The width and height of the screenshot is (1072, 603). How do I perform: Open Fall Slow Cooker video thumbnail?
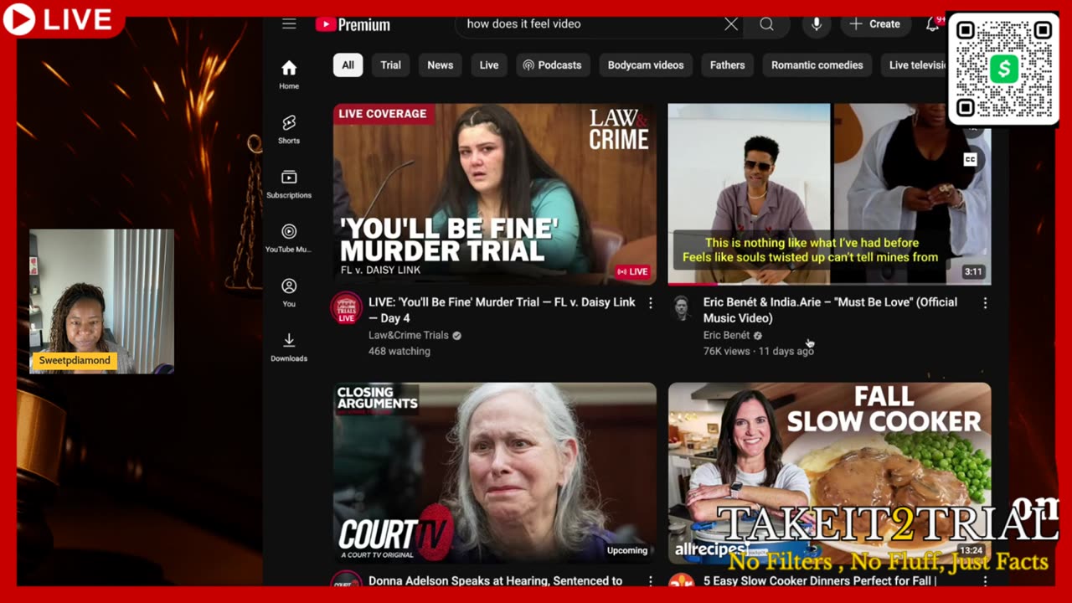point(829,472)
